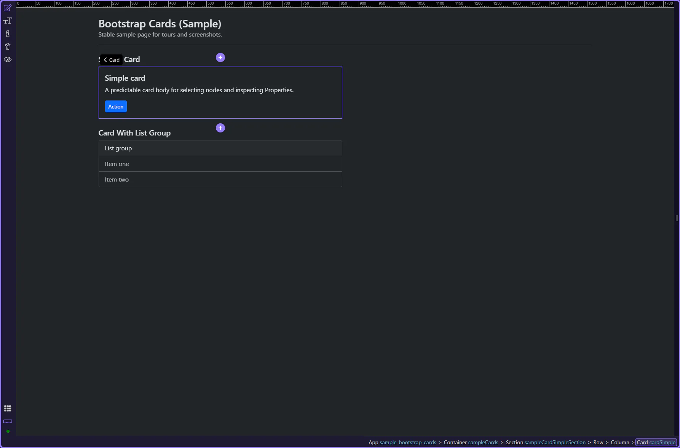Screen dimensions: 680x448
Task: Activate the text size tool icon
Action: tap(8, 21)
